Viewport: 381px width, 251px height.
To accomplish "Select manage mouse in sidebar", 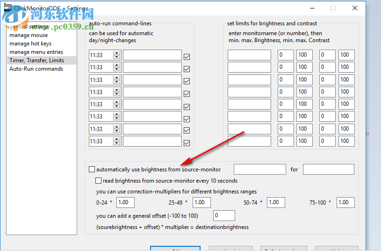I will pos(29,35).
